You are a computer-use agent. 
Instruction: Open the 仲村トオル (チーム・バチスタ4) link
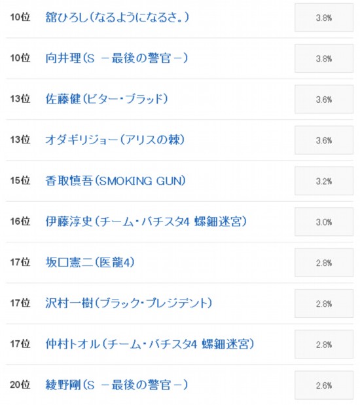click(150, 344)
